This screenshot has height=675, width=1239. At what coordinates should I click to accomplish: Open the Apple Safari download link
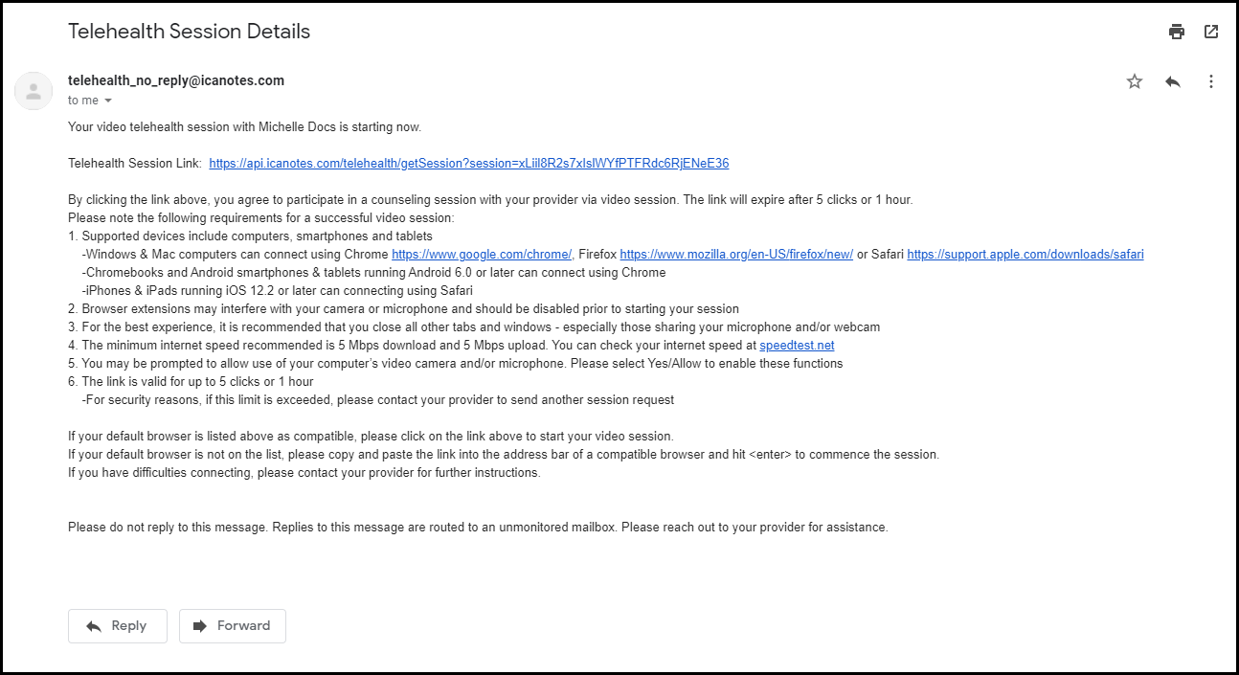tap(1025, 255)
